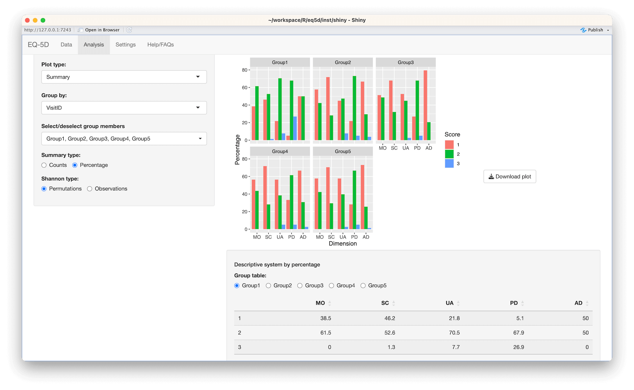Sort table by the AD column arrows
Viewport: 634px width, 390px height.
587,303
